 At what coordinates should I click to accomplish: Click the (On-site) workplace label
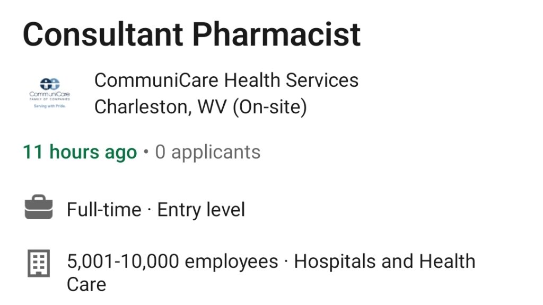pos(270,107)
